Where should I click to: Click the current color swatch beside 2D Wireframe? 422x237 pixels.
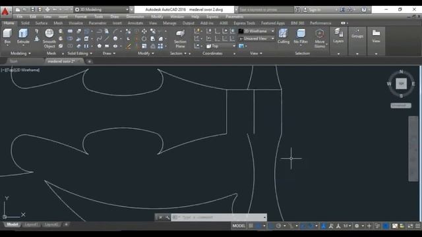[x=241, y=31]
